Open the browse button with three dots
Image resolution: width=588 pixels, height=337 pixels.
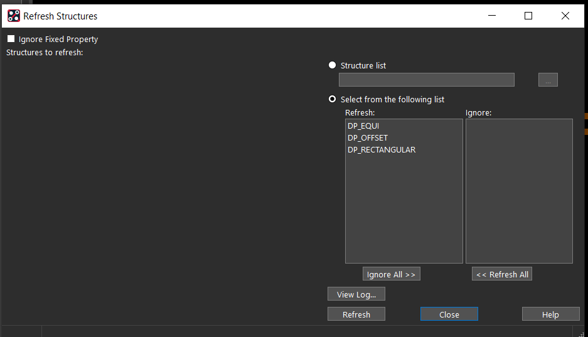point(547,80)
